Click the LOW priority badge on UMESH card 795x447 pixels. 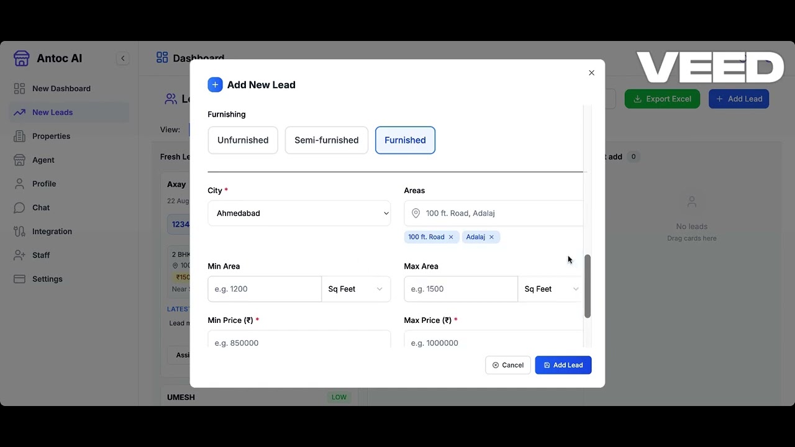click(339, 397)
